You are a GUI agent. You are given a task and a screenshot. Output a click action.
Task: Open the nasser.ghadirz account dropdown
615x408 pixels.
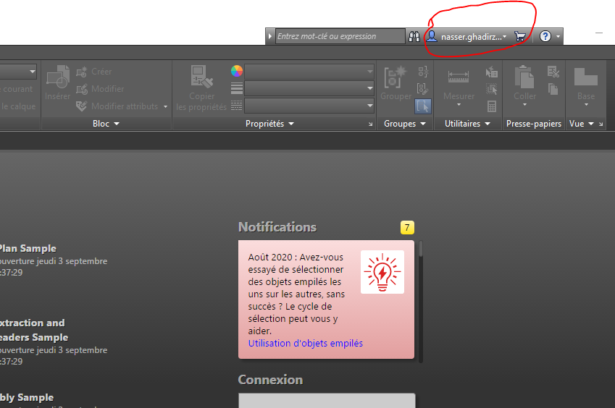coord(467,36)
